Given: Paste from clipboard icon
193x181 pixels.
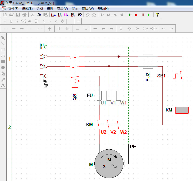Looking at the screenshot, I should pyautogui.click(x=45, y=15).
